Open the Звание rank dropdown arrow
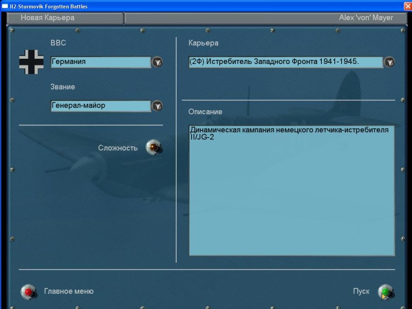412x309 pixels. (x=158, y=106)
